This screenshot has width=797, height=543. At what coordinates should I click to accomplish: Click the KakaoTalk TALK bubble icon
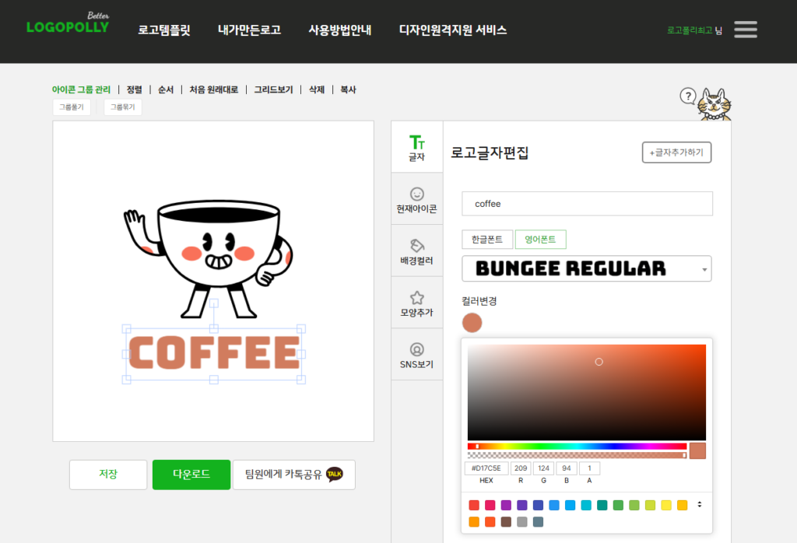[335, 474]
